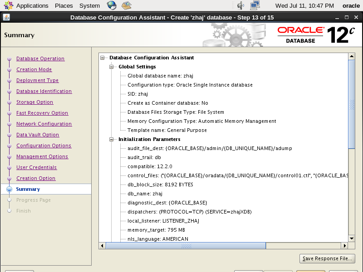Select the 'compatible: 12.2.0' row
Viewport: 363px width, 272px height.
pyautogui.click(x=150, y=166)
